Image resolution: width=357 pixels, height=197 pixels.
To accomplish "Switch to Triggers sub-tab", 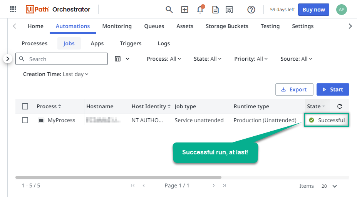I will [131, 43].
